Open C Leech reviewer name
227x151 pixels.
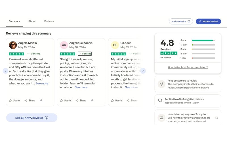coord(126,43)
